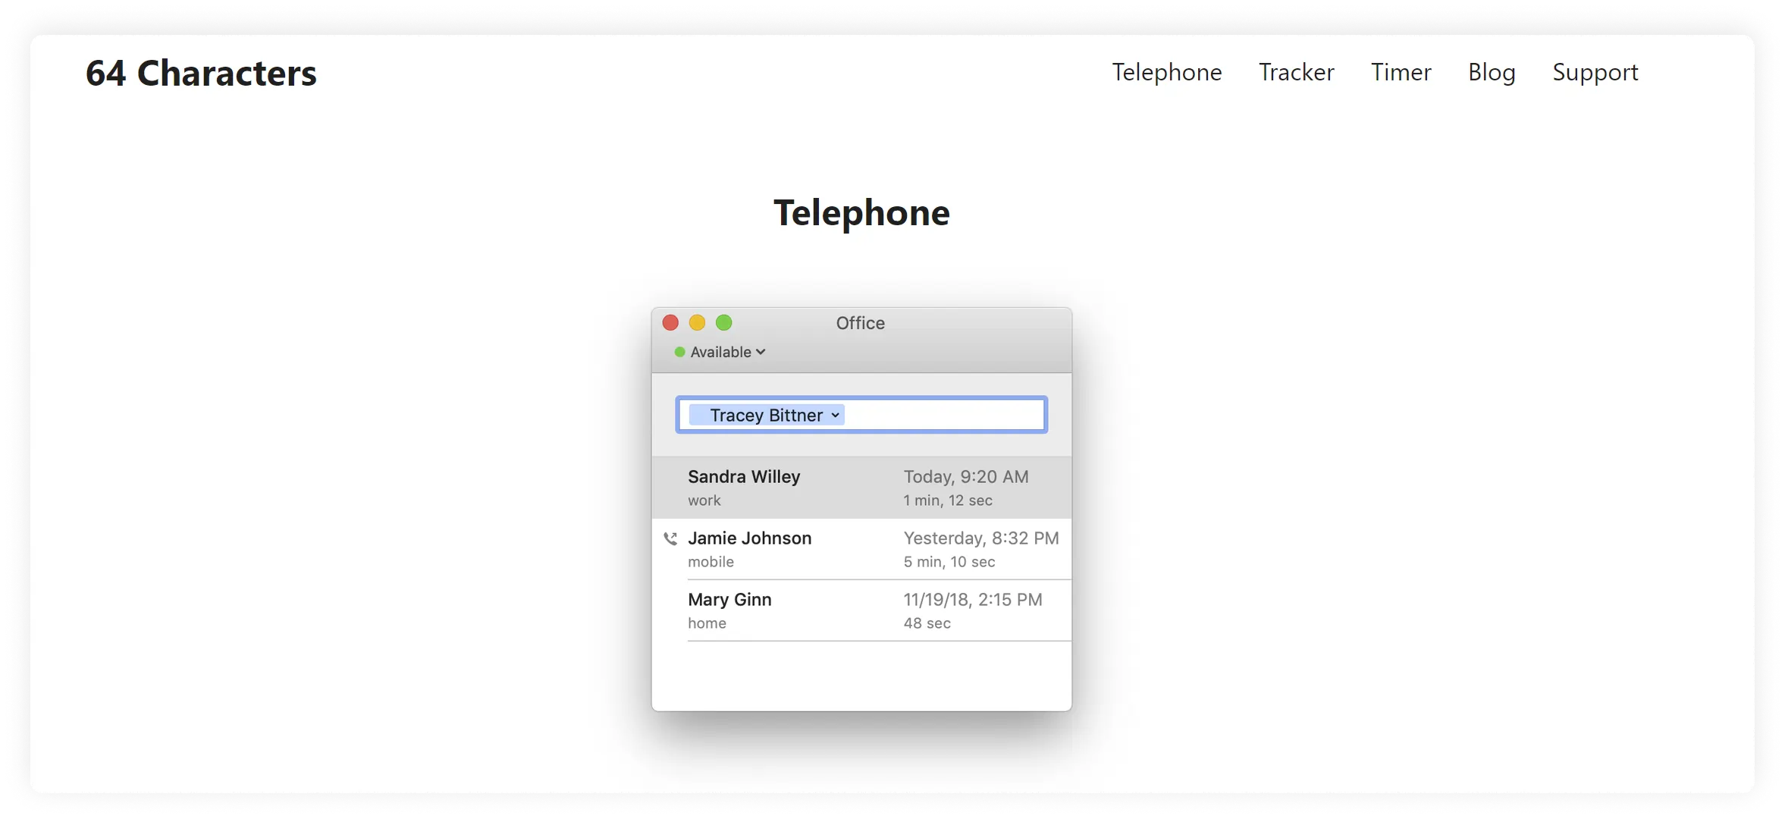
Task: Click the outgoing call icon beside Jamie Johnson
Action: [670, 538]
